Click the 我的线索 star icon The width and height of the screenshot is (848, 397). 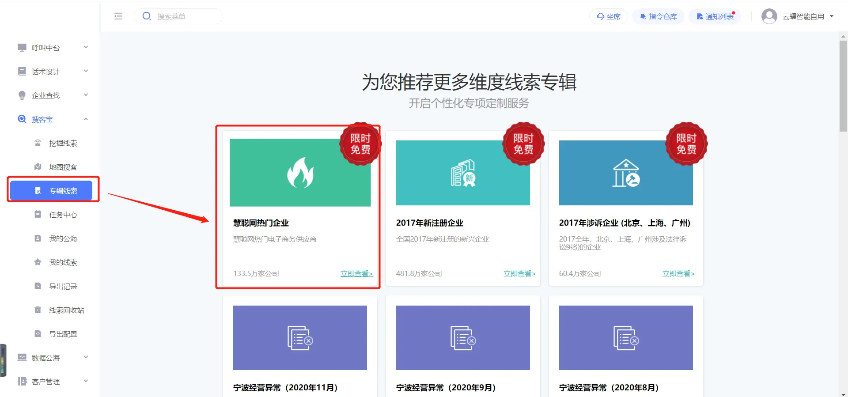pos(38,262)
